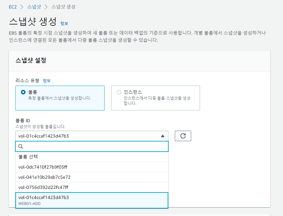Choose the 볼륨 선택 placeholder option
This screenshot has height=216, width=283.
click(x=92, y=157)
